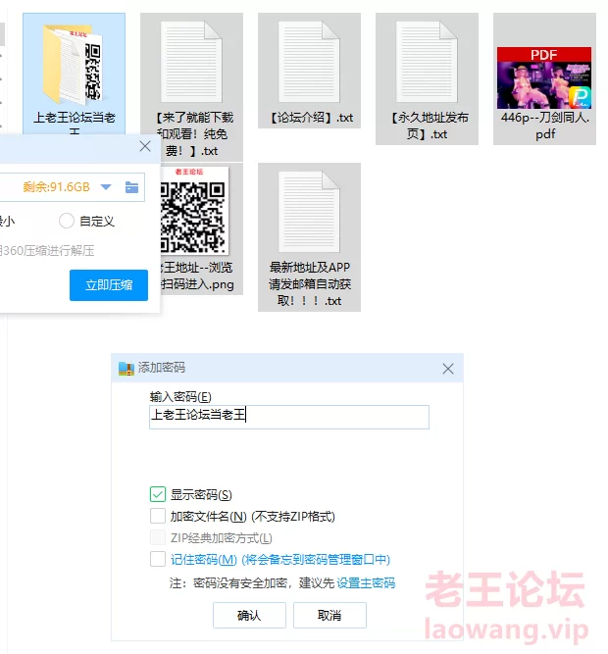Select the 最新地址及APP txt file icon
This screenshot has height=654, width=608.
pos(309,211)
